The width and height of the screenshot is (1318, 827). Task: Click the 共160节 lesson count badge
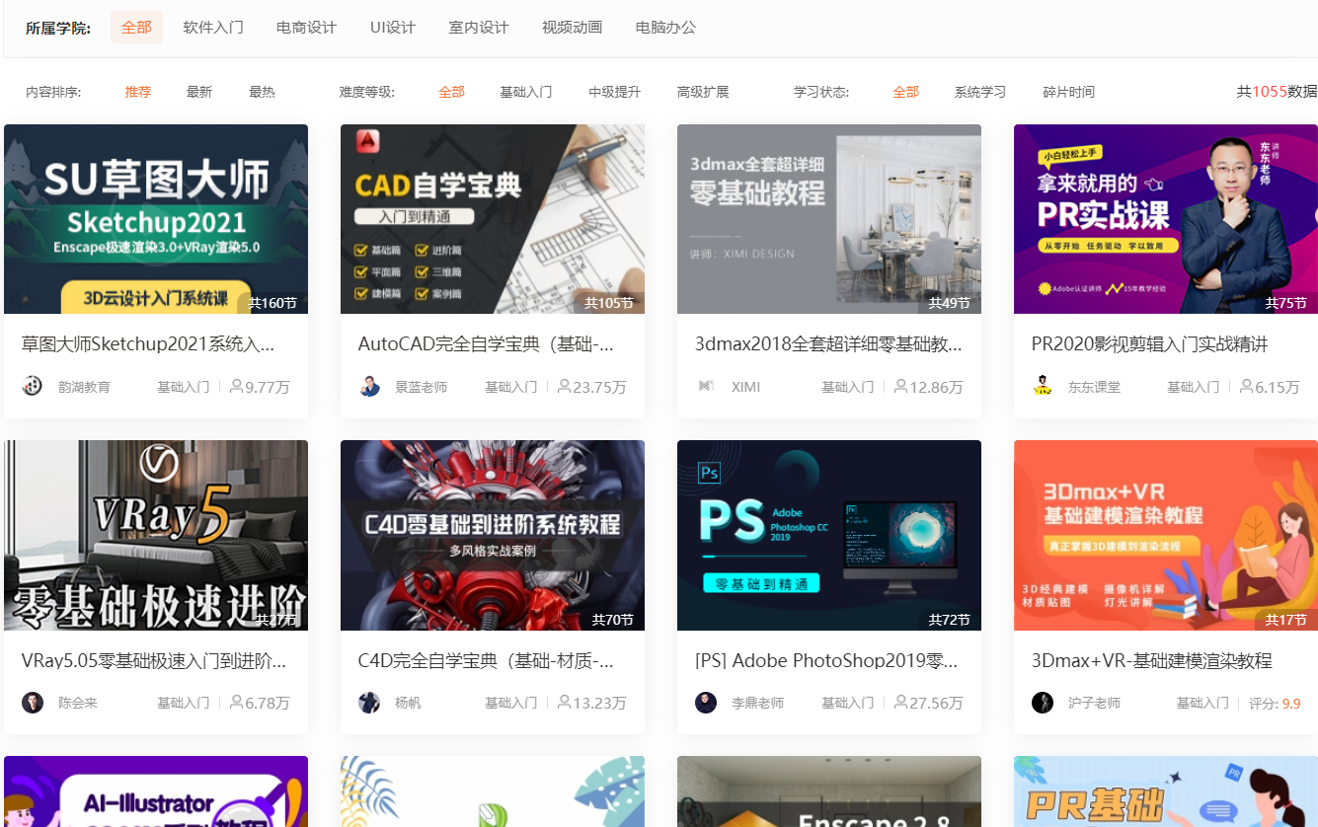coord(272,303)
